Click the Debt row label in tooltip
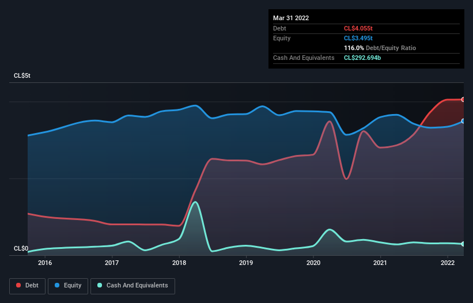Screen dimensions: 473x303 tap(279, 28)
